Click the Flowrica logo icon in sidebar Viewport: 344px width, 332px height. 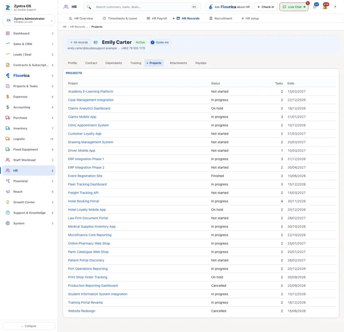(8, 76)
